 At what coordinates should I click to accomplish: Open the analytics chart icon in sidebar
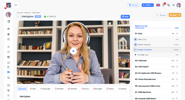(8, 52)
